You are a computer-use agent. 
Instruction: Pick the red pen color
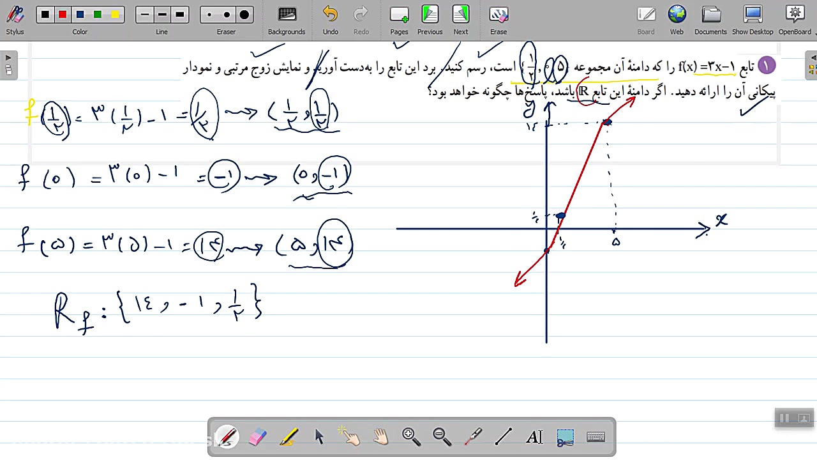pos(63,15)
